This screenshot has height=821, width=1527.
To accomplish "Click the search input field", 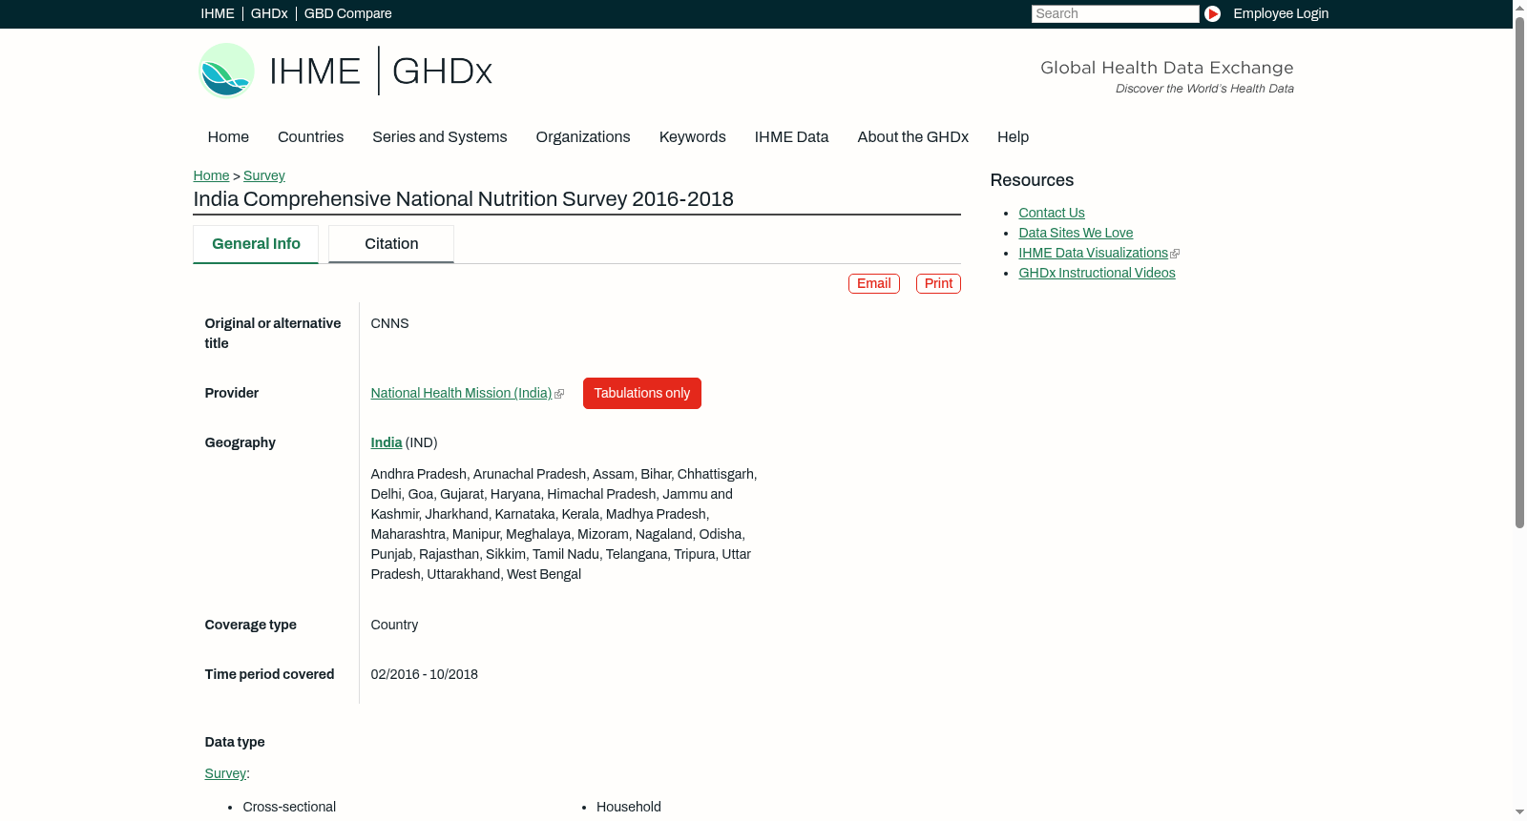I will tap(1115, 13).
